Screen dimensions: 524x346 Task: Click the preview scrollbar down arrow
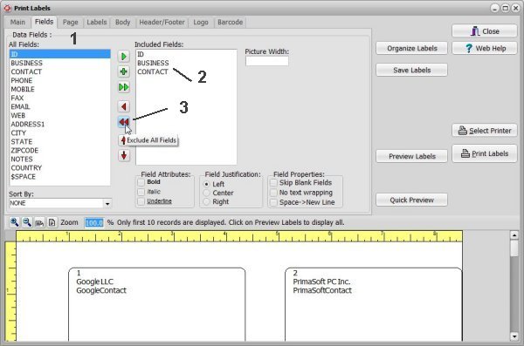[514, 336]
